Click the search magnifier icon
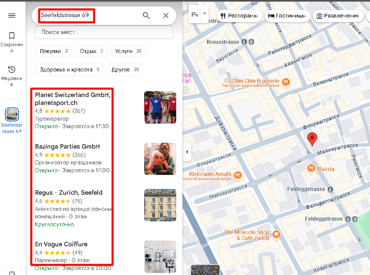The height and width of the screenshot is (275, 370). click(146, 16)
